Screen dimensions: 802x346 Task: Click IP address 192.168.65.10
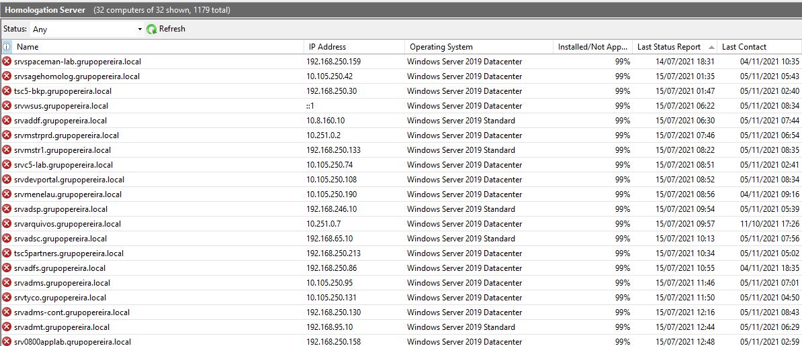(329, 239)
